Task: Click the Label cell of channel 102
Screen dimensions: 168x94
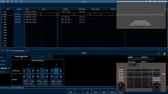Action: (x=49, y=14)
